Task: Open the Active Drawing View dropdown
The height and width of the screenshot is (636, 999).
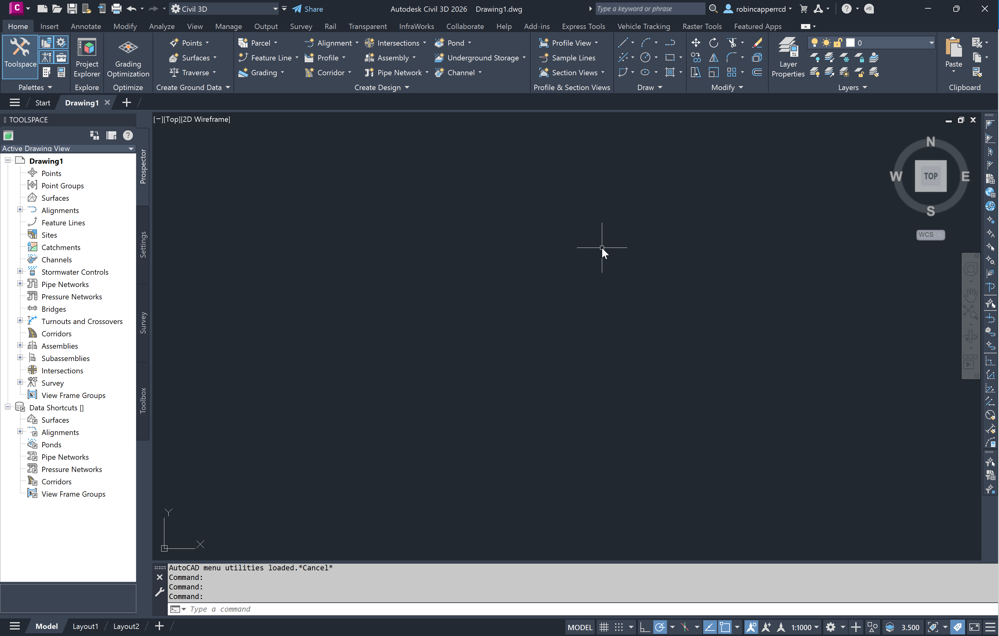Action: pyautogui.click(x=131, y=149)
